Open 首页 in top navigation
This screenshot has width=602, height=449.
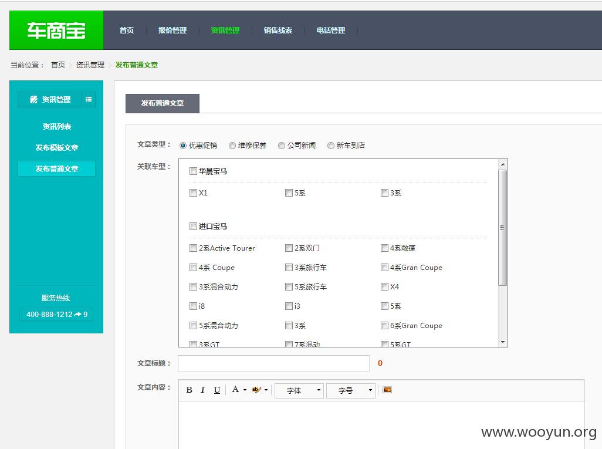pos(127,31)
